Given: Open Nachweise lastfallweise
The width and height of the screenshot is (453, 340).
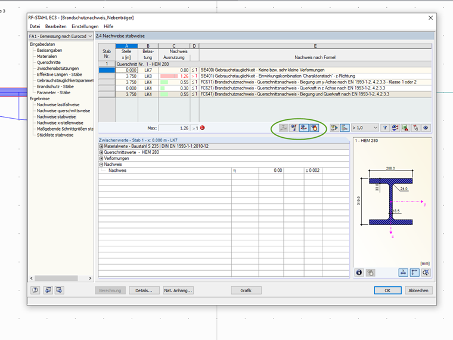Looking at the screenshot, I should (x=58, y=105).
